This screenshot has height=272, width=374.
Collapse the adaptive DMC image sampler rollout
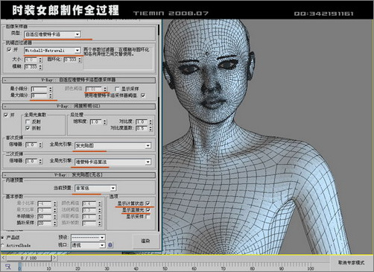(x=79, y=80)
